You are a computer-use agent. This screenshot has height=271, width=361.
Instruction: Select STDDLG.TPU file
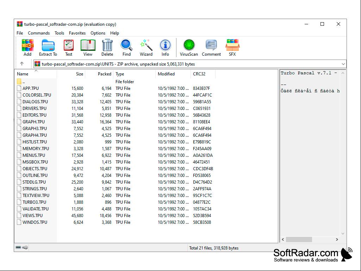point(34,182)
